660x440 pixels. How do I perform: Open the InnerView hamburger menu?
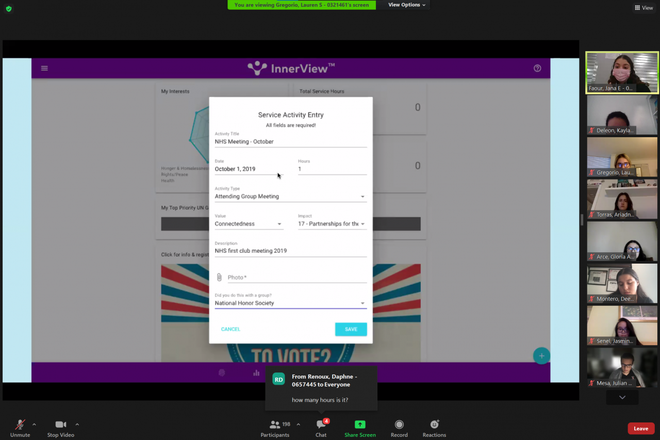pos(44,68)
